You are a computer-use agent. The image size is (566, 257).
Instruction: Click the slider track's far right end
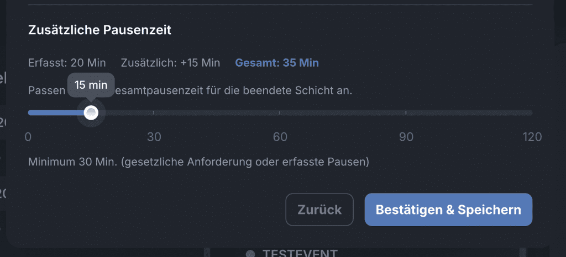click(531, 113)
